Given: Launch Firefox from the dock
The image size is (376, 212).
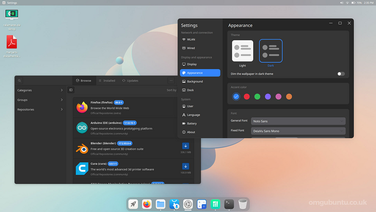Looking at the screenshot, I should click(147, 204).
